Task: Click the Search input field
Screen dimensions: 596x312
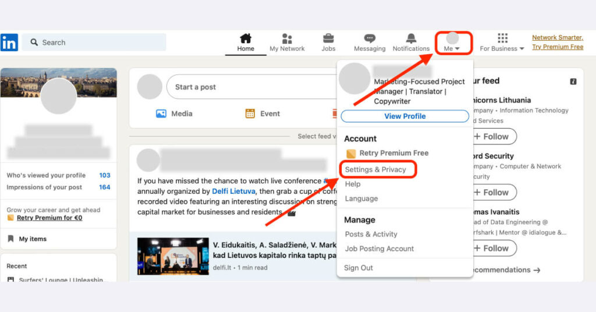Action: tap(94, 42)
